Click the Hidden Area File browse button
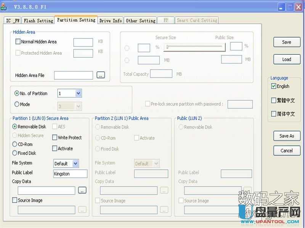This screenshot has height=228, width=305. pos(101,75)
